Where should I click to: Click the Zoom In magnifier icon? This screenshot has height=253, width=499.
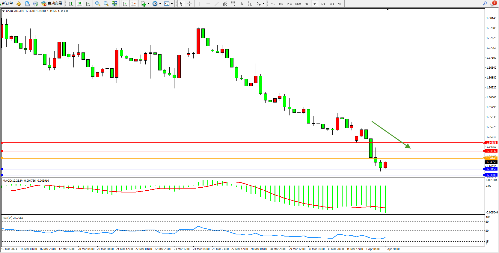(97, 4)
